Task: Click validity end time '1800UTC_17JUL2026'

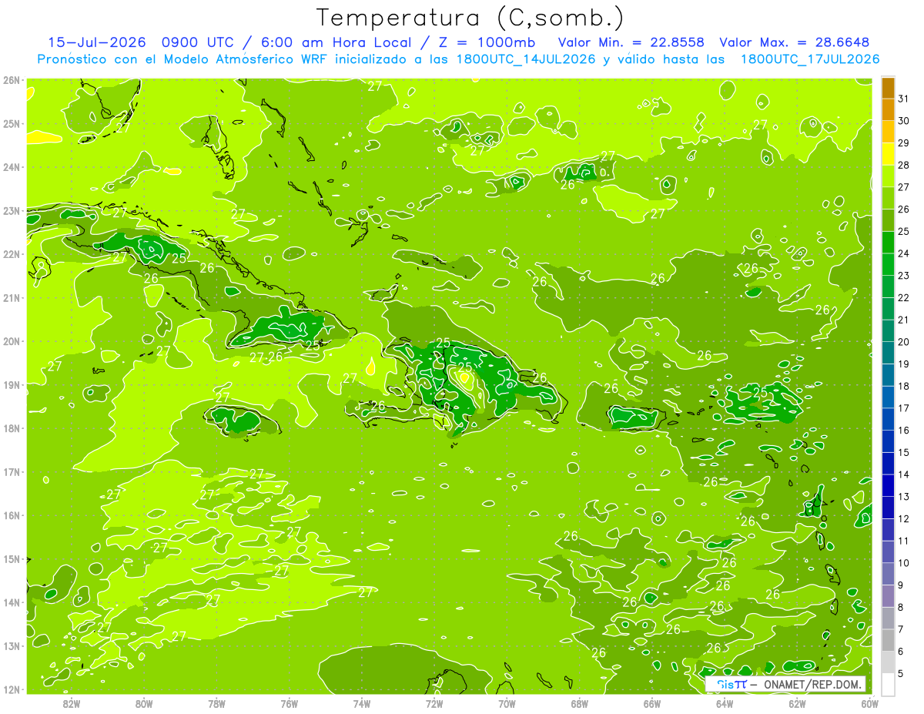Action: (x=810, y=59)
